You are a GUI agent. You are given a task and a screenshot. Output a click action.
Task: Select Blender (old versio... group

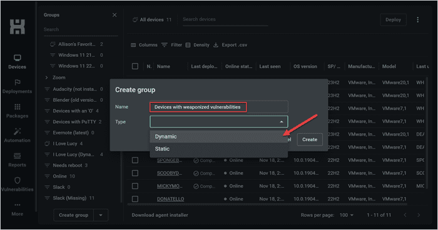click(x=74, y=100)
